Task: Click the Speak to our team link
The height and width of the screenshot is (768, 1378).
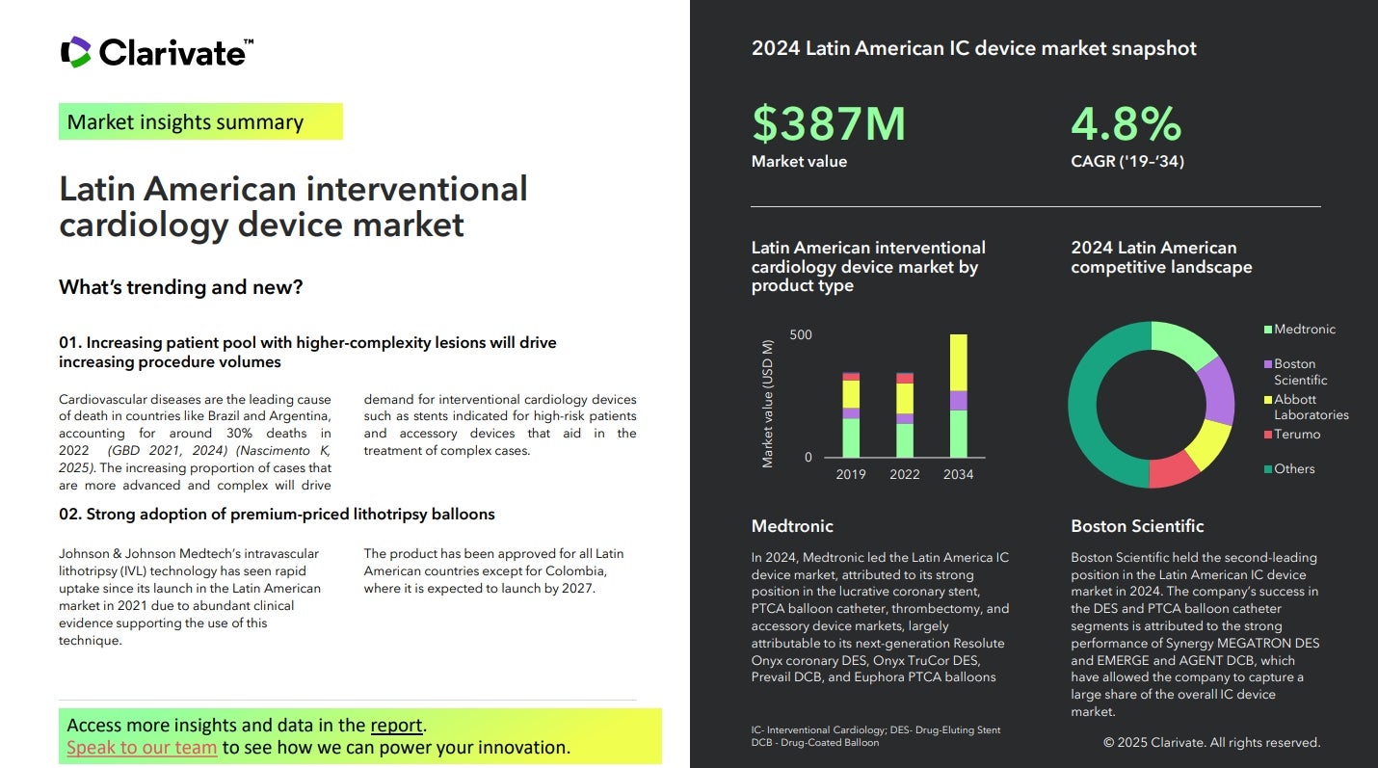Action: point(142,747)
